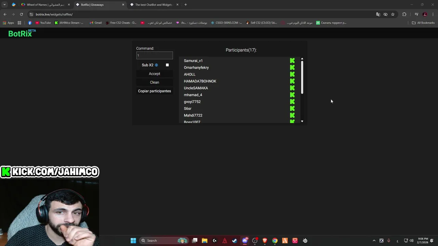Image resolution: width=438 pixels, height=246 pixels.
Task: Click the translate page icon in address bar
Action: coord(378,14)
